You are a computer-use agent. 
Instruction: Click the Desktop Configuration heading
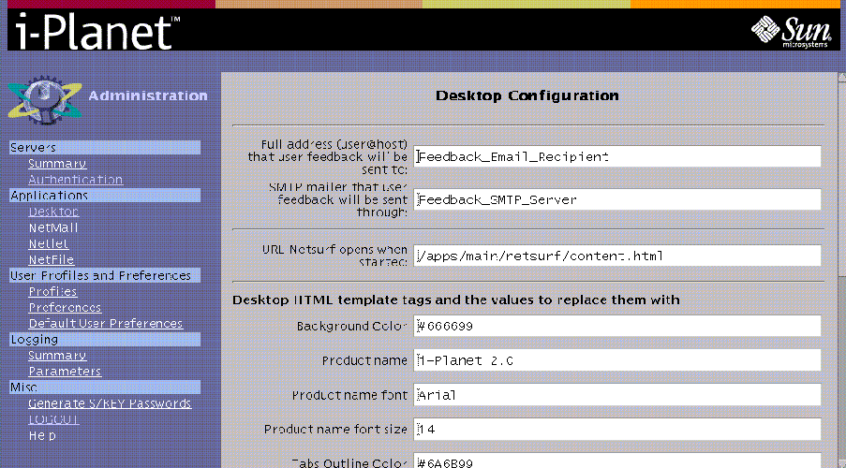point(527,95)
